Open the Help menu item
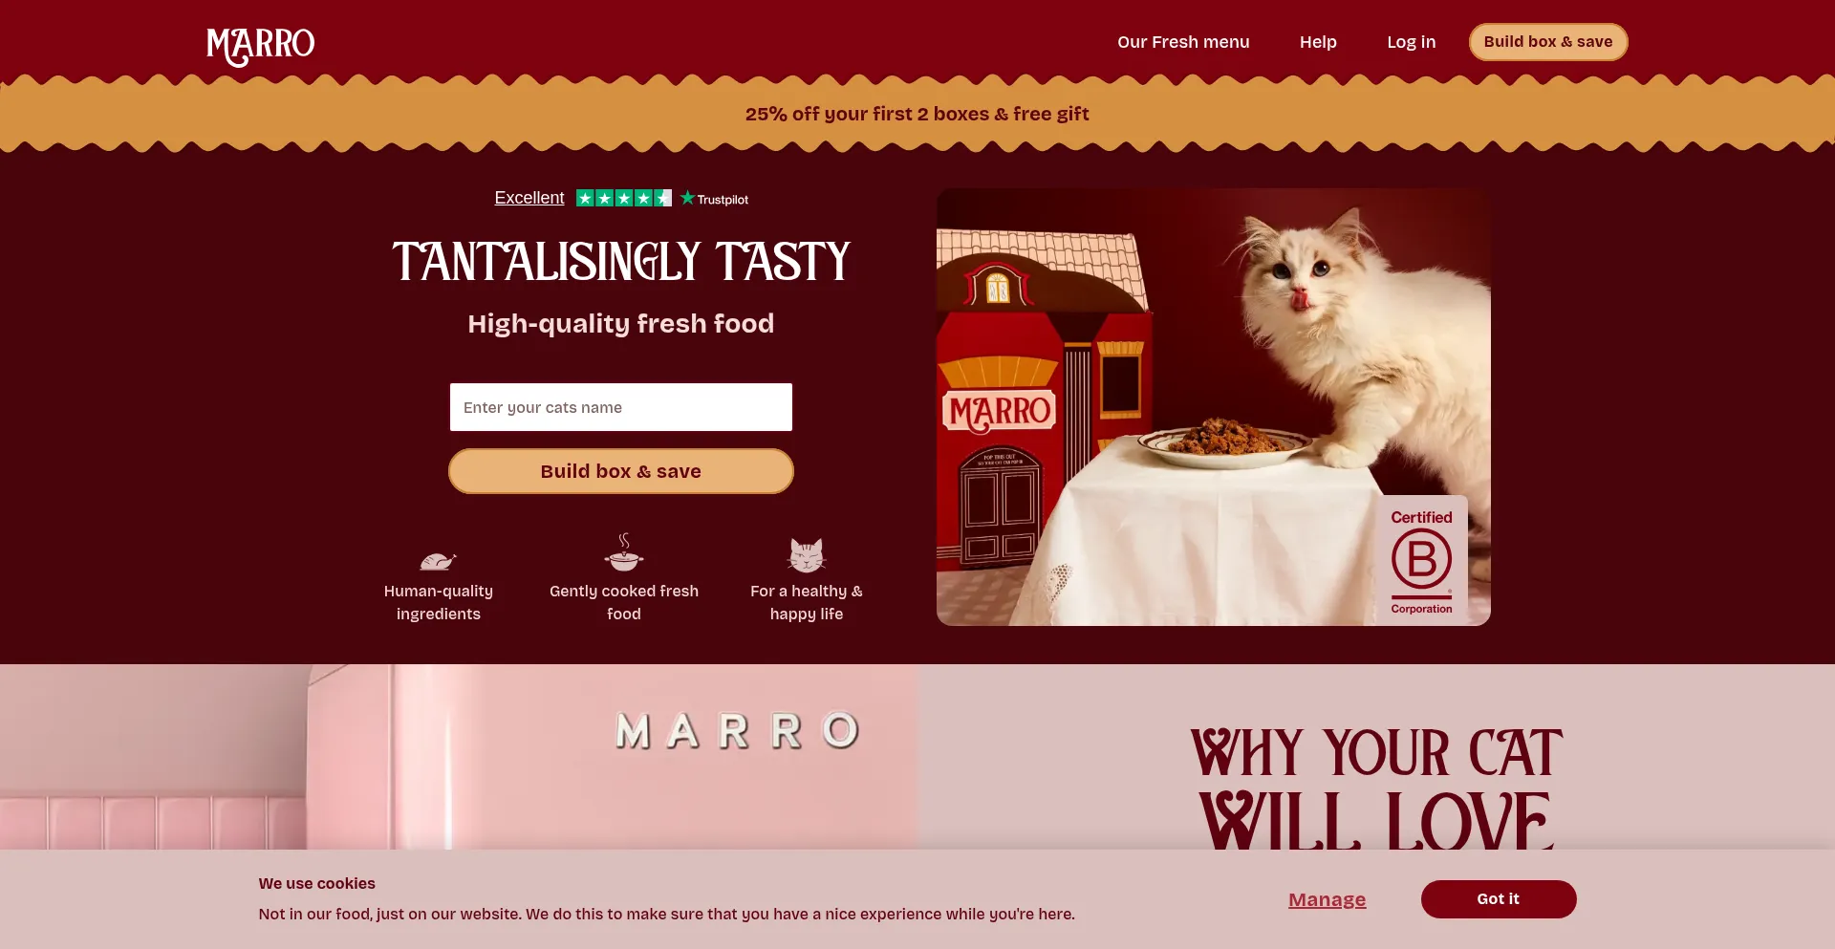The image size is (1835, 949). [x=1318, y=42]
